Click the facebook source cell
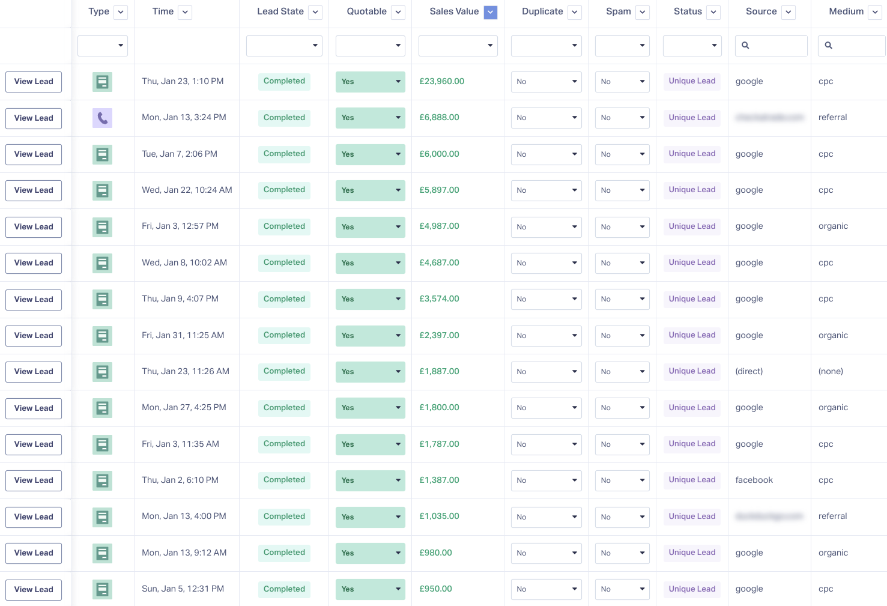 [754, 480]
